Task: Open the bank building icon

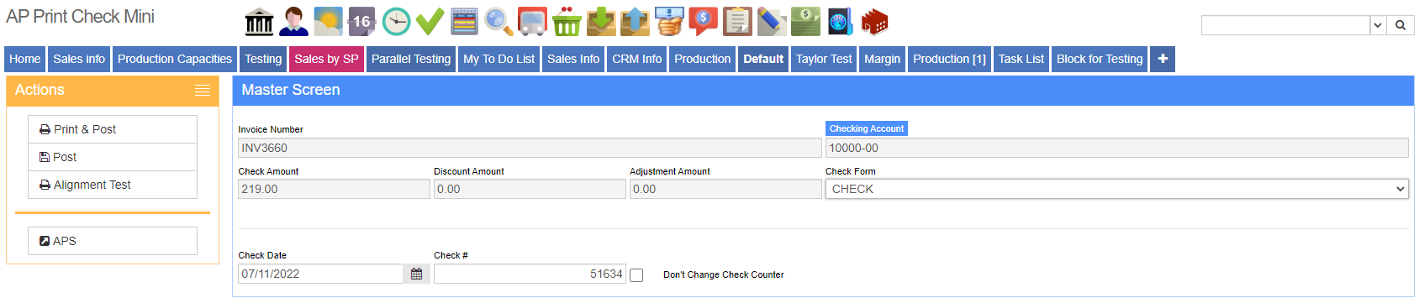Action: pyautogui.click(x=259, y=22)
